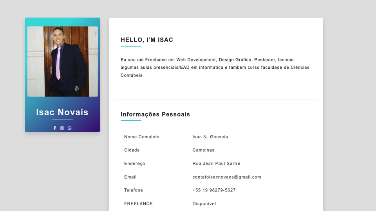376x211 pixels.
Task: Click the Rua Jean Paul Sartre address
Action: (216, 164)
